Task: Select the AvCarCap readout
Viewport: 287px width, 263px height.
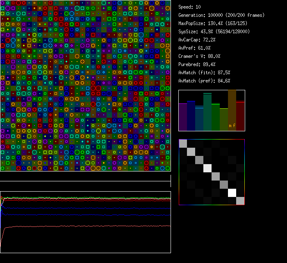Action: pyautogui.click(x=197, y=40)
